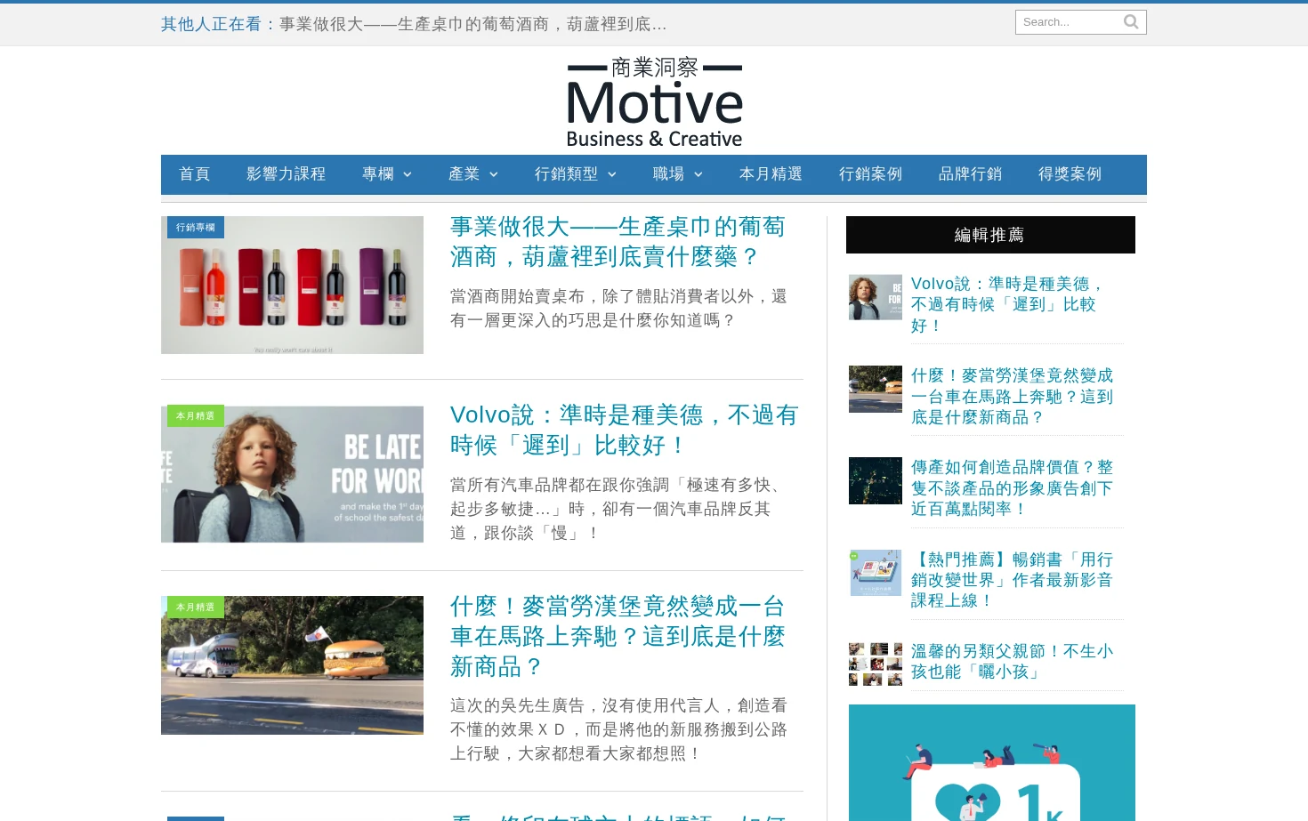The image size is (1308, 821).
Task: Open main headline 什麼！麥當勞漢堡竟然變成一台車
Action: 618,636
